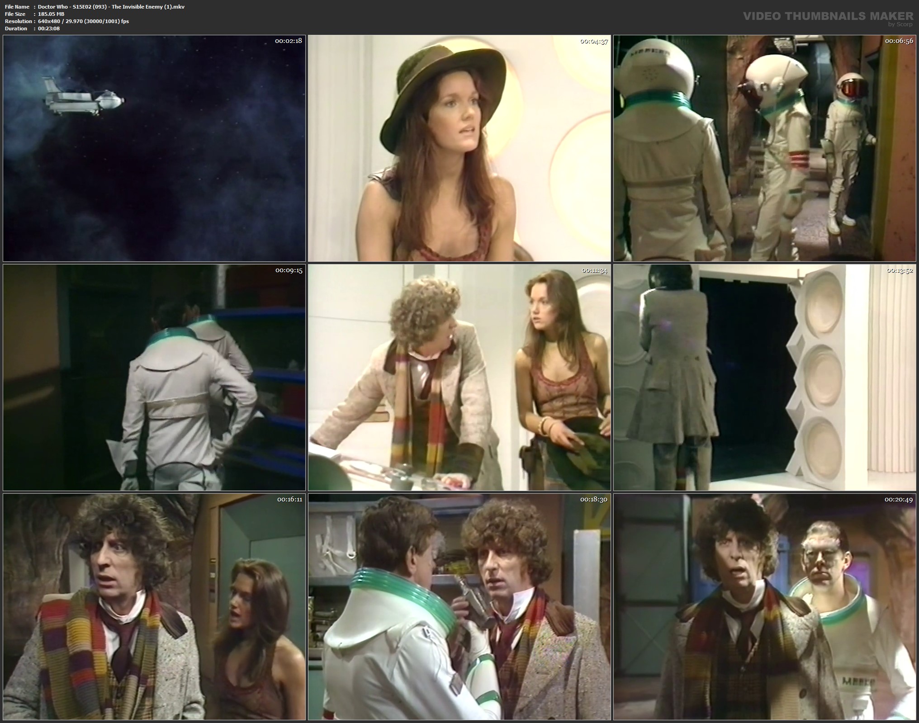Click the Duration value 00:23:08
Image resolution: width=919 pixels, height=723 pixels.
coord(49,28)
